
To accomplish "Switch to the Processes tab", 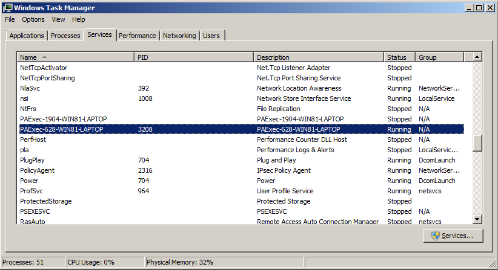I will (65, 36).
